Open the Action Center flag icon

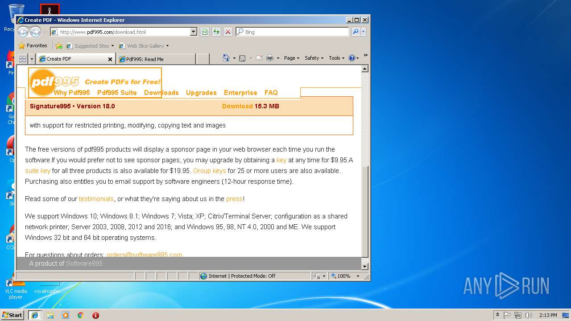tap(507, 315)
